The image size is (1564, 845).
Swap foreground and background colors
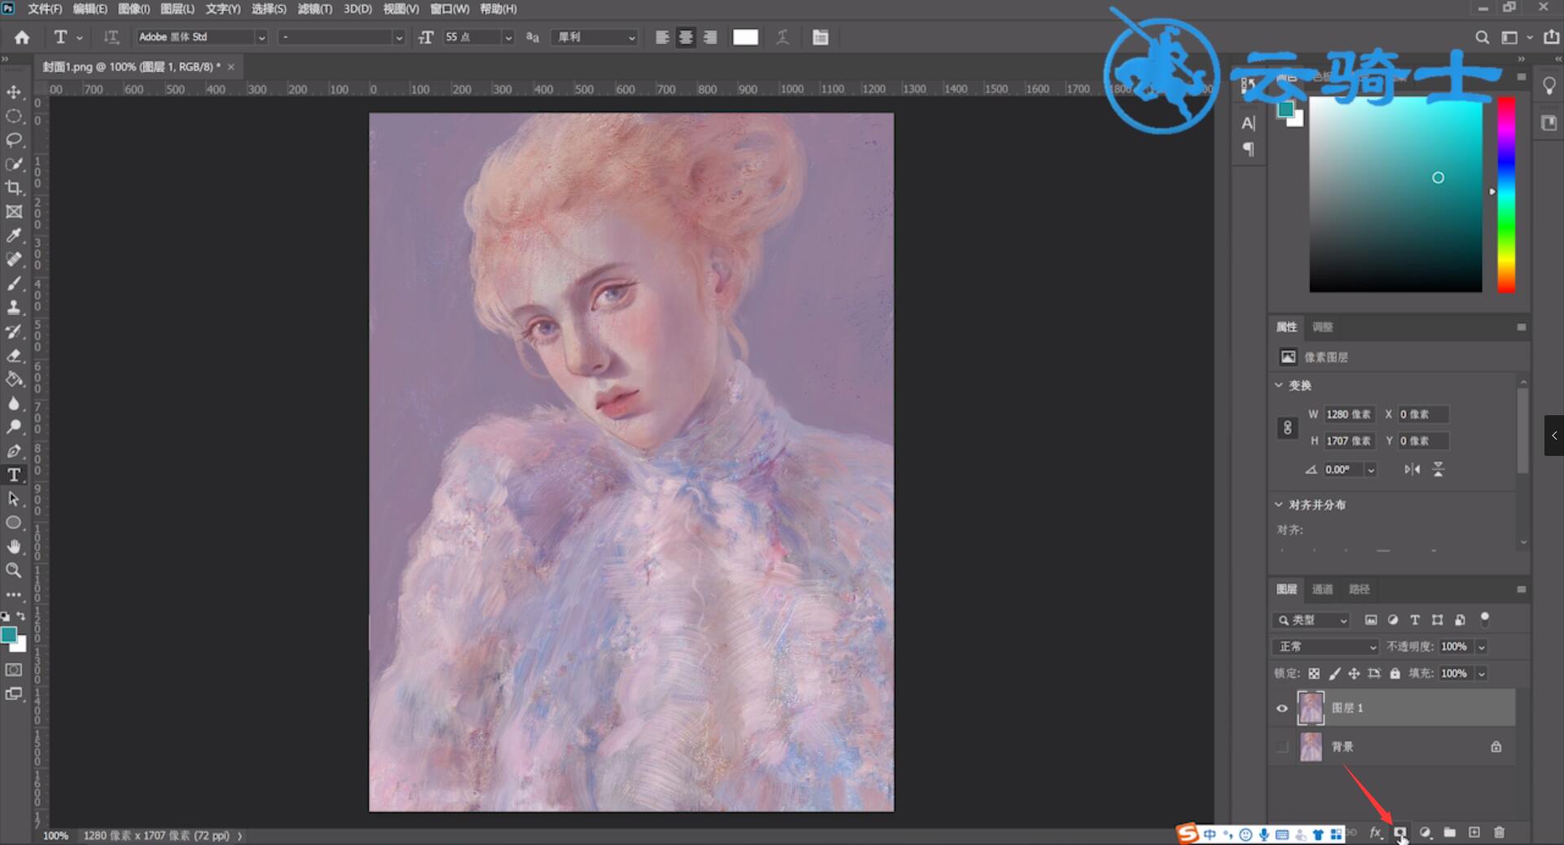point(21,616)
